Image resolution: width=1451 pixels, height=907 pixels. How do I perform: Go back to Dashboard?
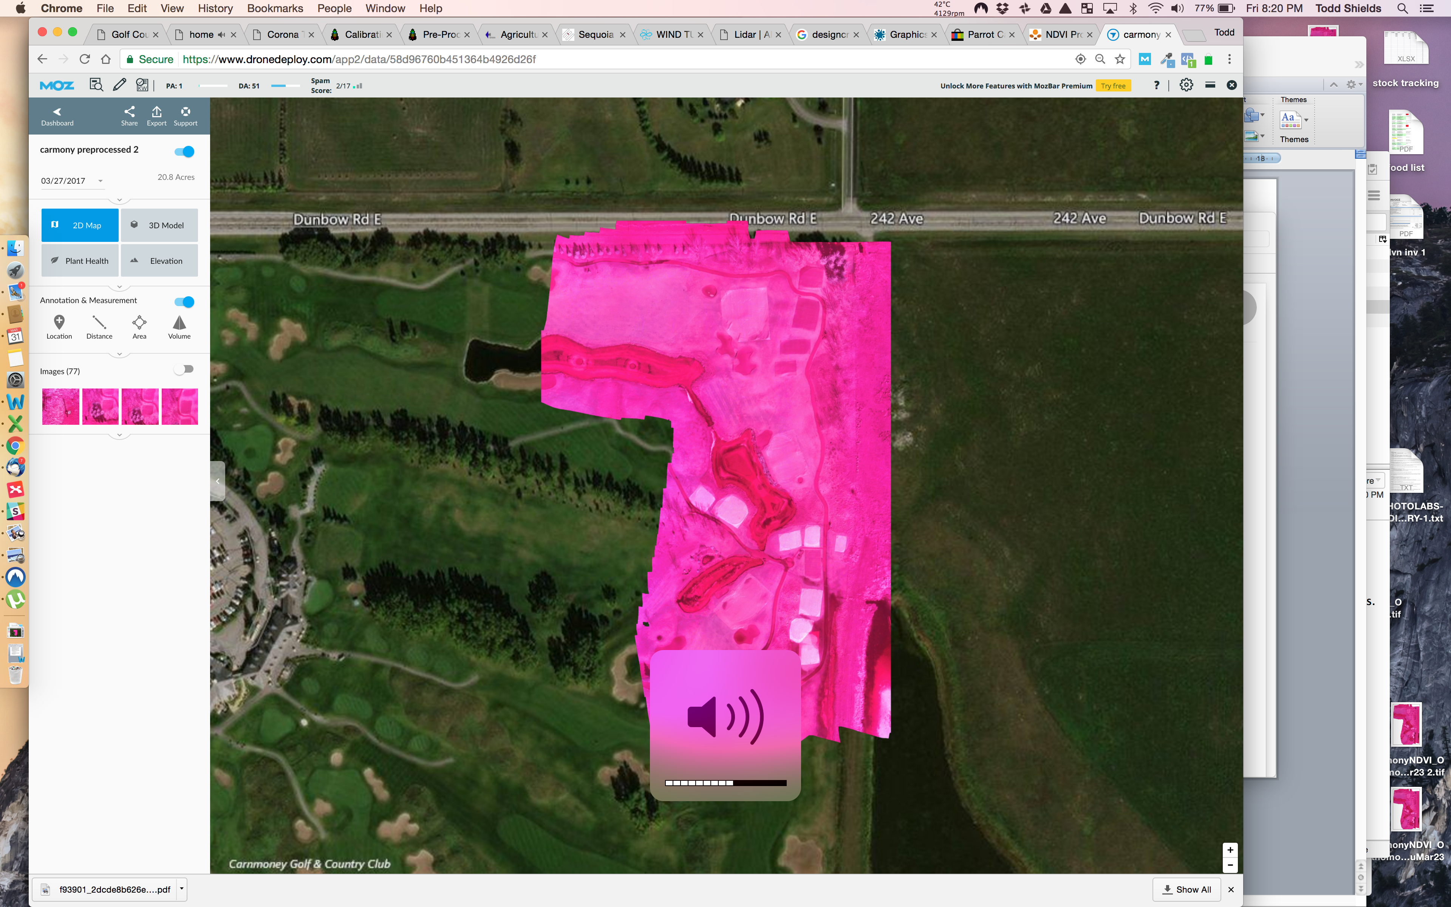coord(57,116)
